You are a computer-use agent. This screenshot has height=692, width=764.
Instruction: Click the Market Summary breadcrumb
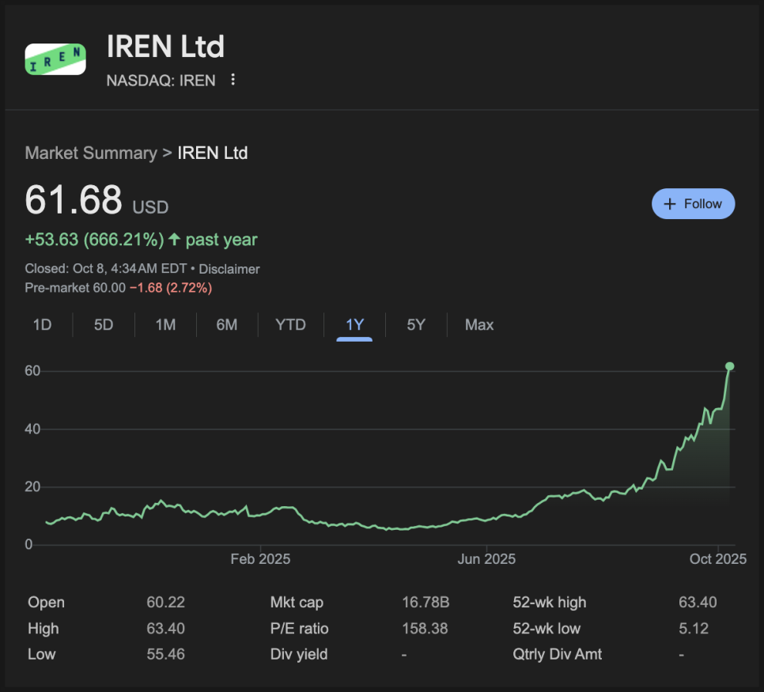coord(91,153)
